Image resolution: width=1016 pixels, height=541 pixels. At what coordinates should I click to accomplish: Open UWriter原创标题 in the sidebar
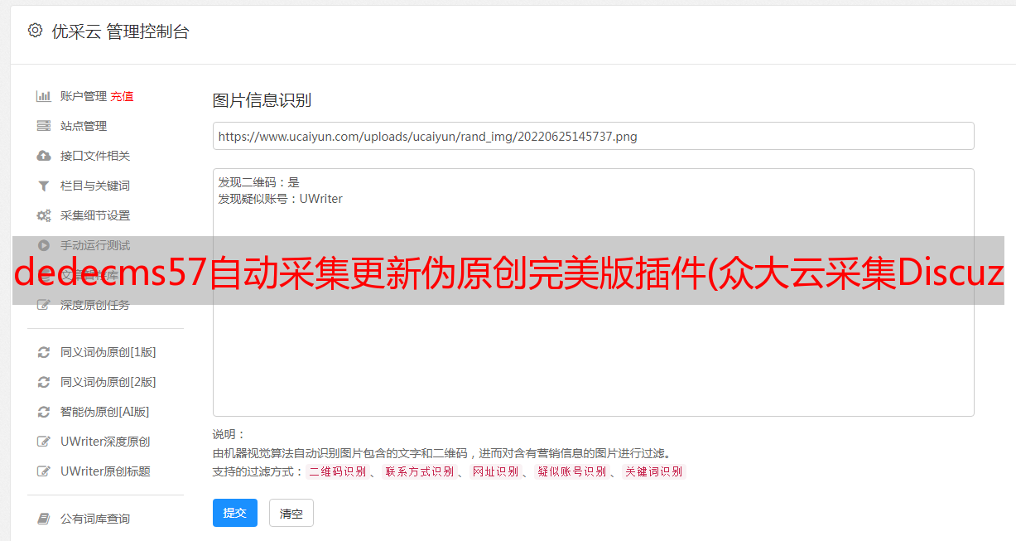(105, 471)
